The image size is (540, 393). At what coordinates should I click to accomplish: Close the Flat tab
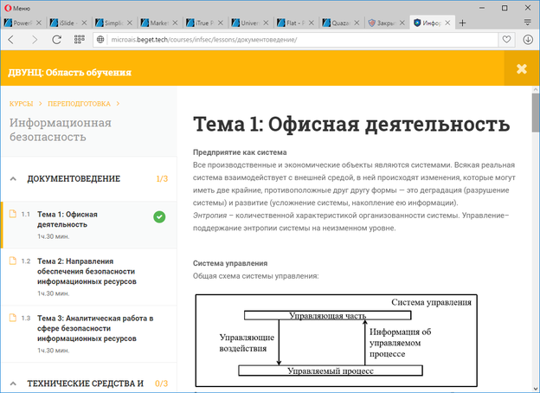(x=312, y=23)
